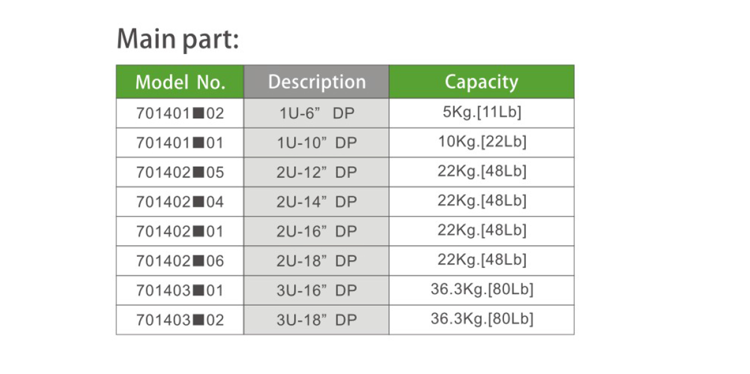Click the Capacity column header
This screenshot has height=374, width=750.
click(x=481, y=82)
